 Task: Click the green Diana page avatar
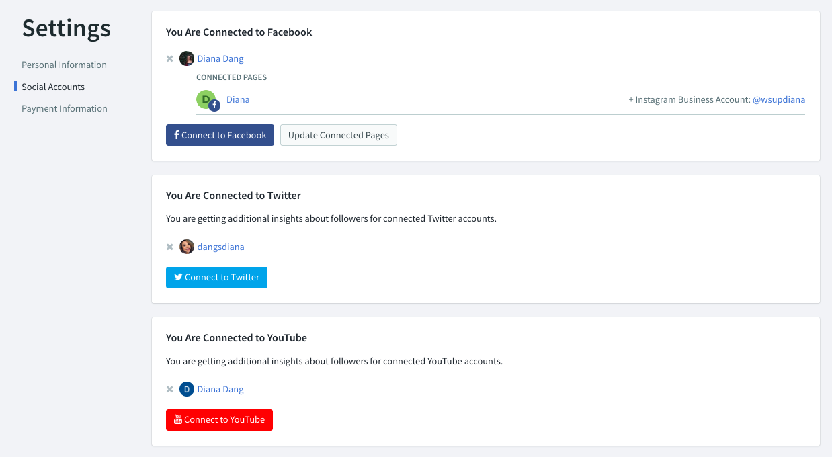[207, 100]
